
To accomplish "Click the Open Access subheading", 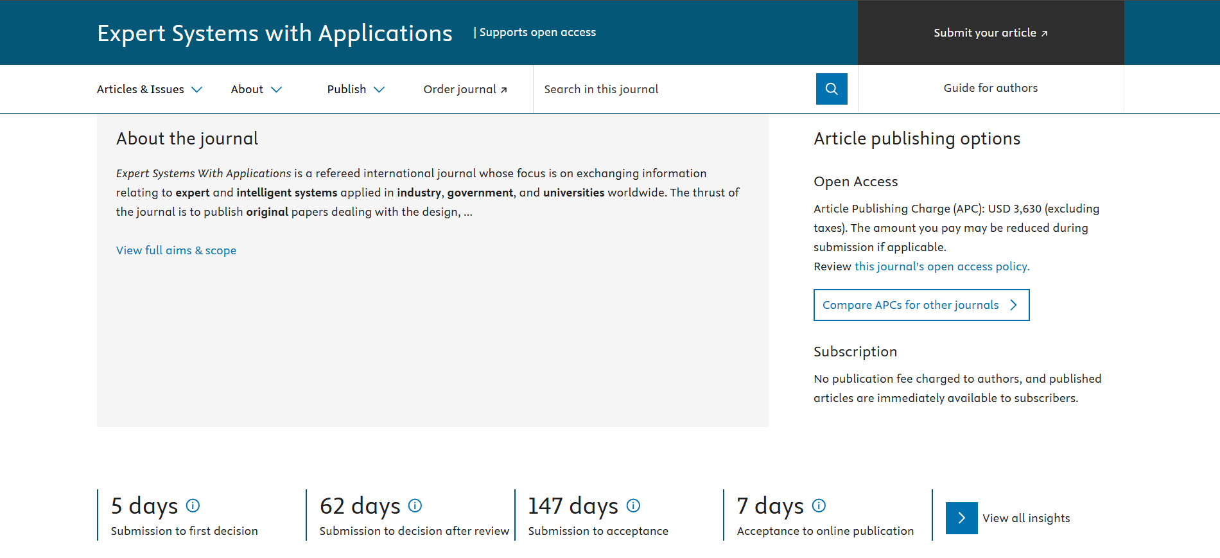I will (x=856, y=182).
